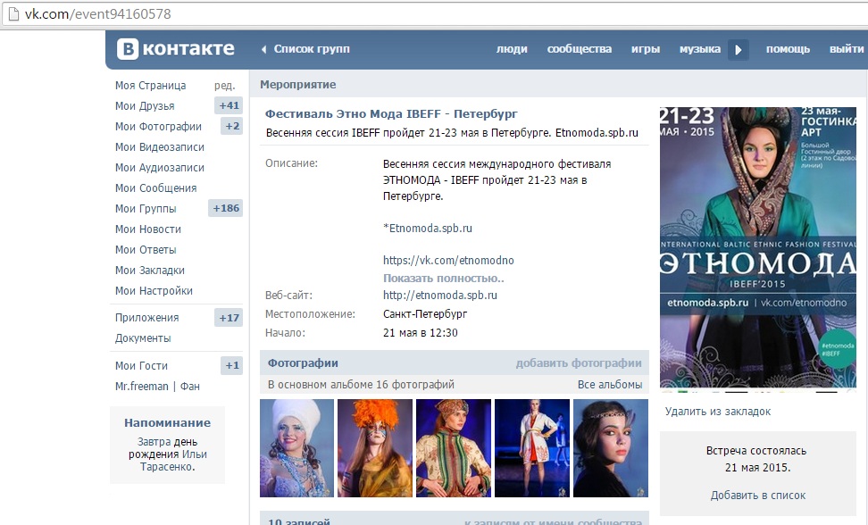Viewport: 868px width, 525px height.
Task: Click the browser address bar URL
Action: tap(98, 13)
